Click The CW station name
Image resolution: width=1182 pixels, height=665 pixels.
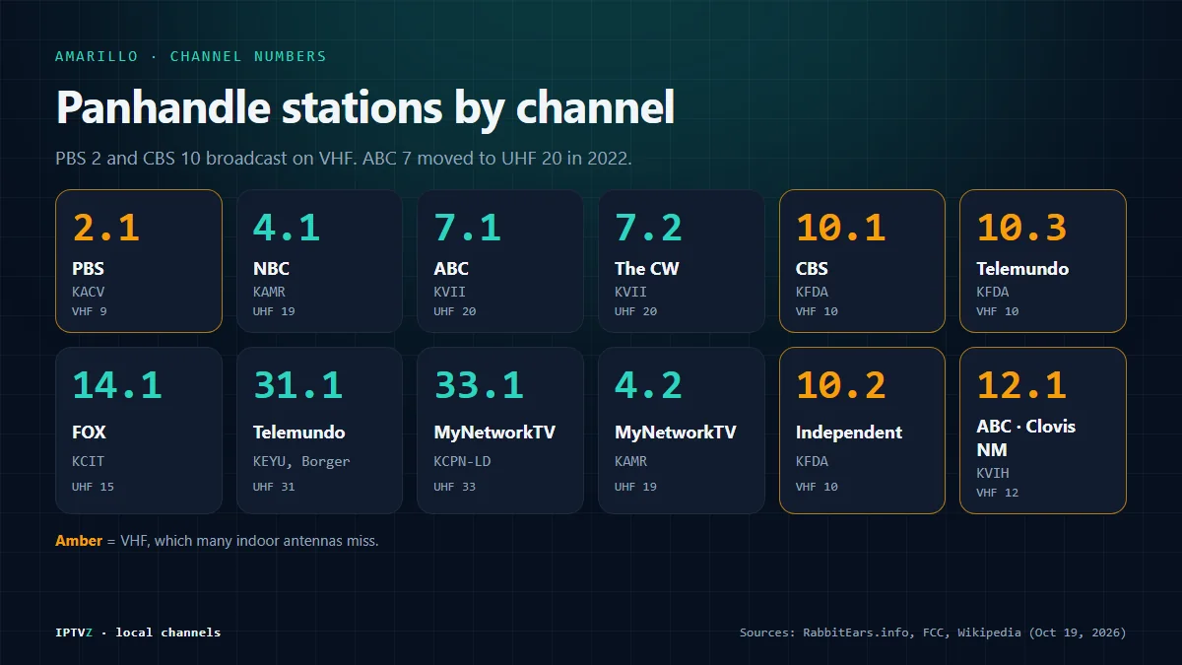[647, 268]
